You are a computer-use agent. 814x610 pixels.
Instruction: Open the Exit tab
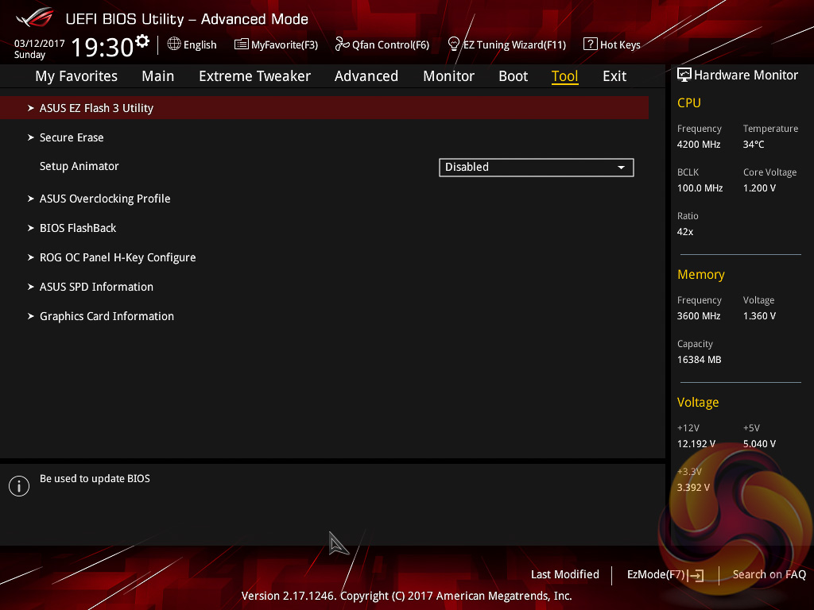pos(614,76)
